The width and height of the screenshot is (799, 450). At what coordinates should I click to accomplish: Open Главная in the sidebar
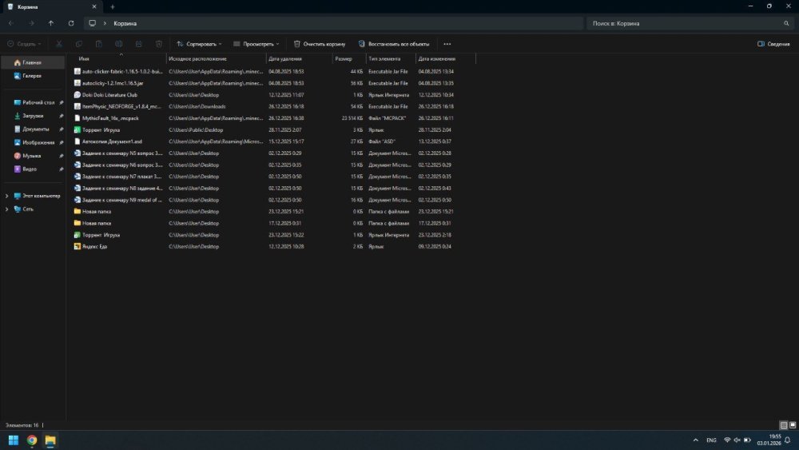tap(33, 62)
